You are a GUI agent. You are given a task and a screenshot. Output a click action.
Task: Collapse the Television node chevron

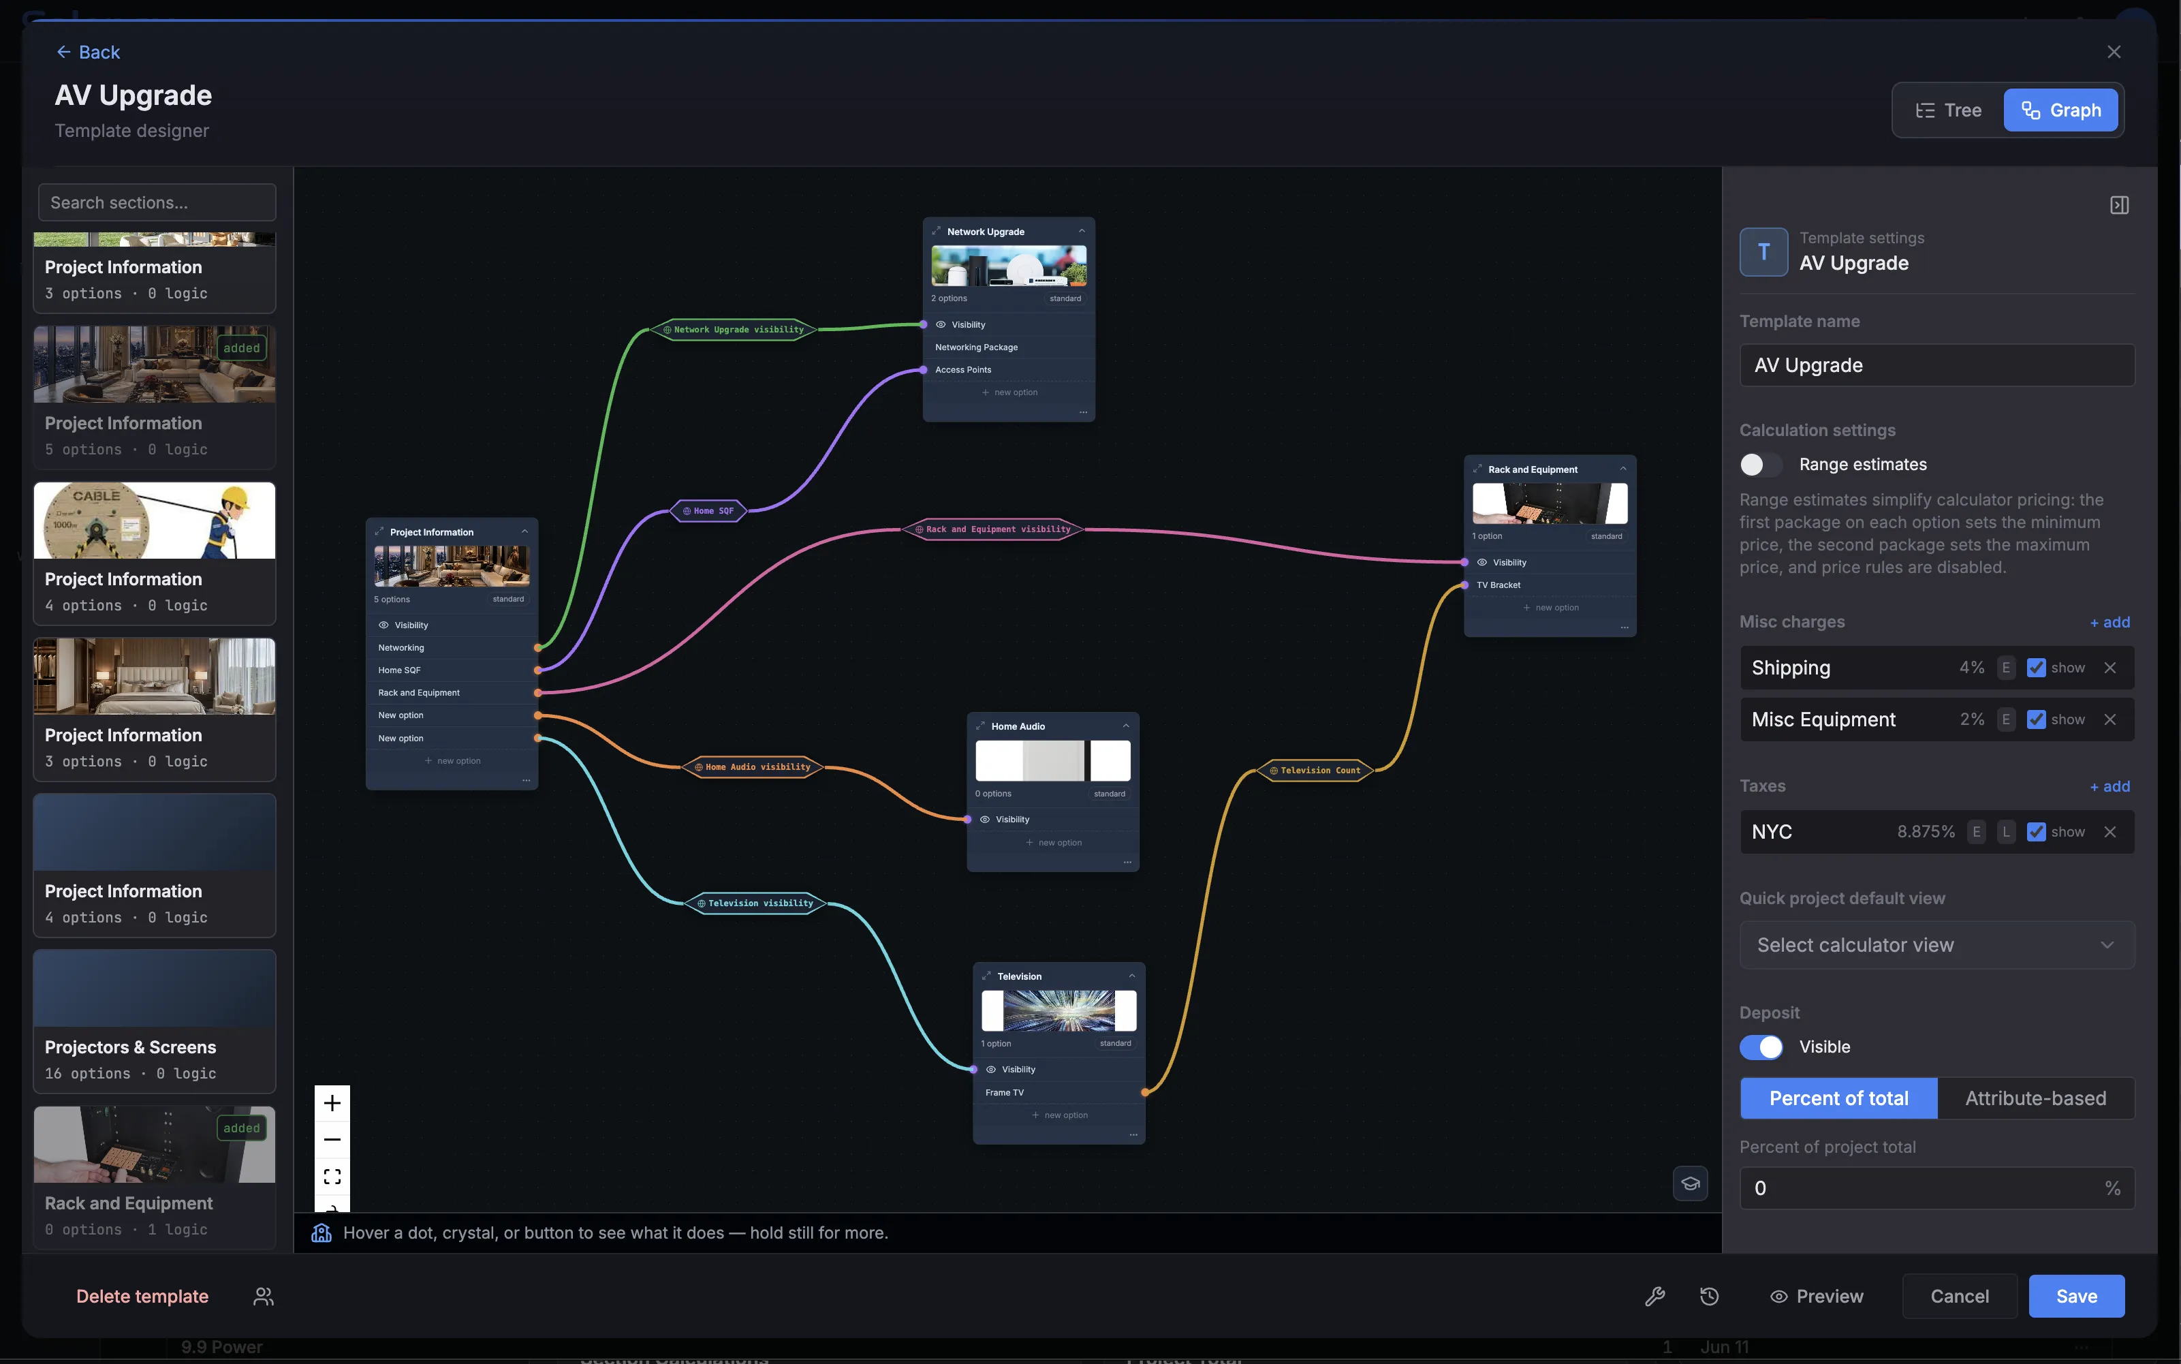1133,976
